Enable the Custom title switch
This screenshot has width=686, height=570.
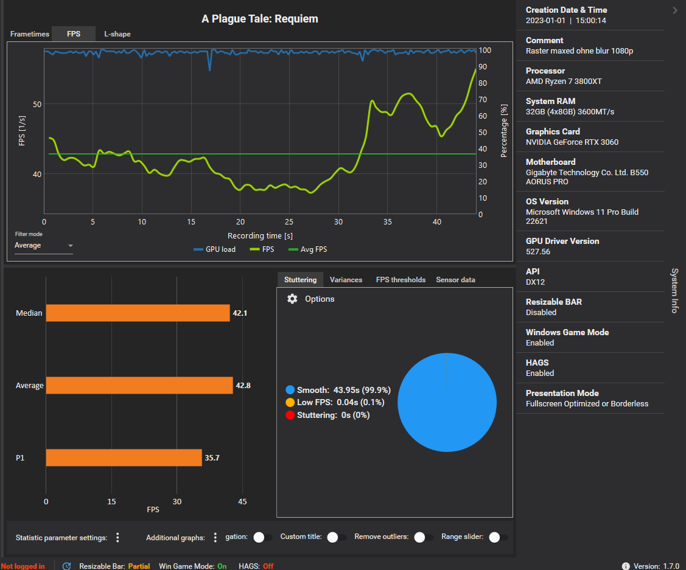[337, 537]
